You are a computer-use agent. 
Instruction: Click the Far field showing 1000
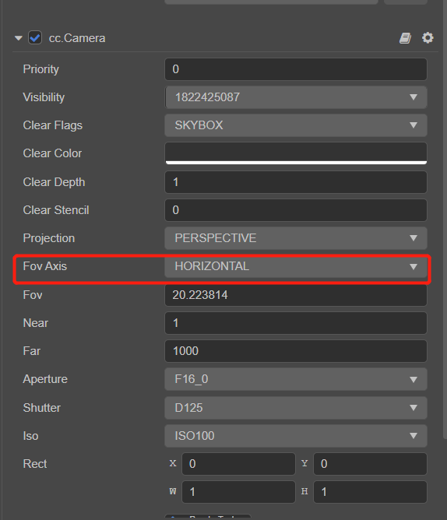(x=296, y=351)
